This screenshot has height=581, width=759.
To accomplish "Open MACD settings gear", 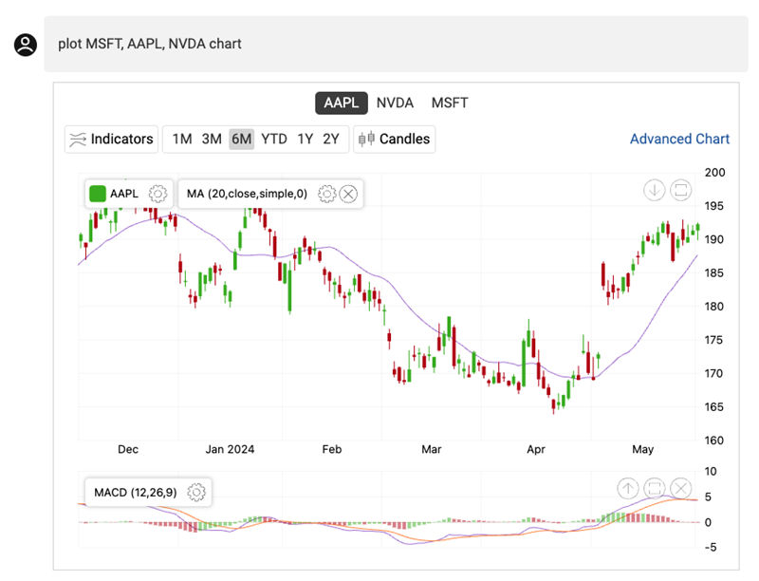I will (196, 493).
